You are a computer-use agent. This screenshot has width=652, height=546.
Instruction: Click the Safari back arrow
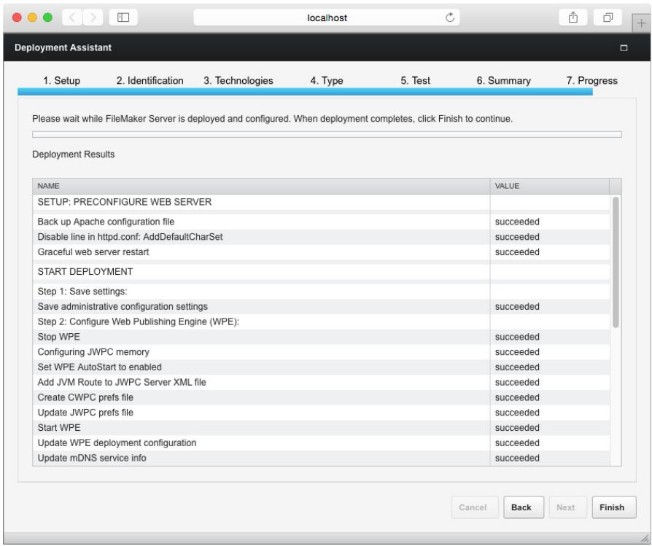tap(72, 17)
